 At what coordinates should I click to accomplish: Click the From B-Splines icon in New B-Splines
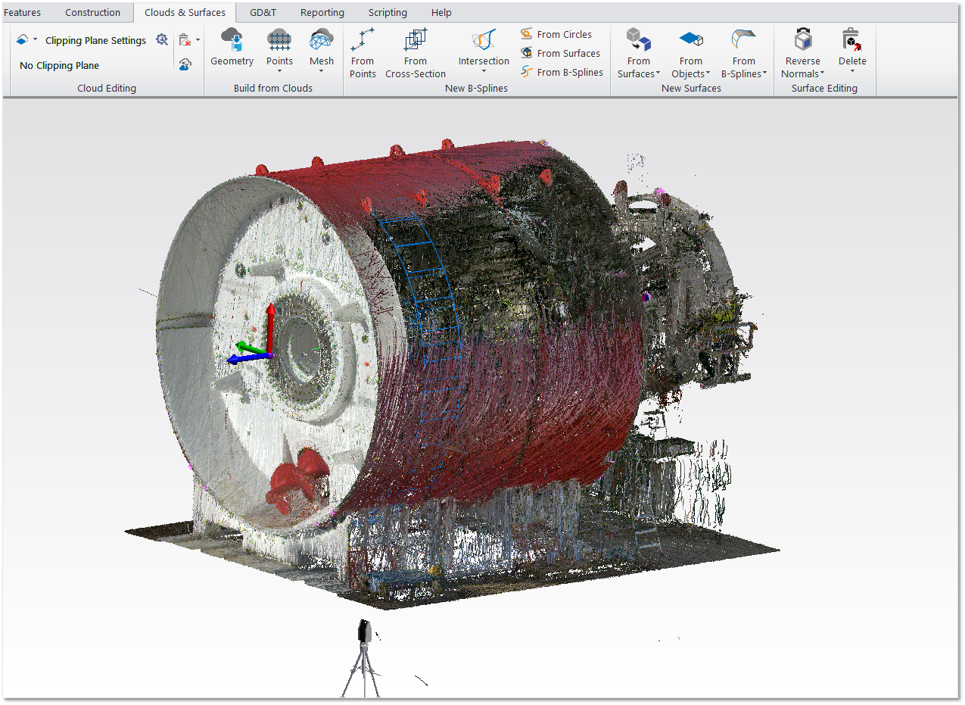527,72
